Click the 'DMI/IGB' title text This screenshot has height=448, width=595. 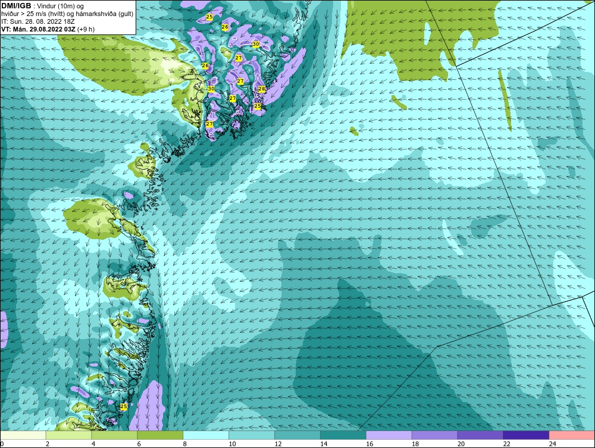click(16, 6)
